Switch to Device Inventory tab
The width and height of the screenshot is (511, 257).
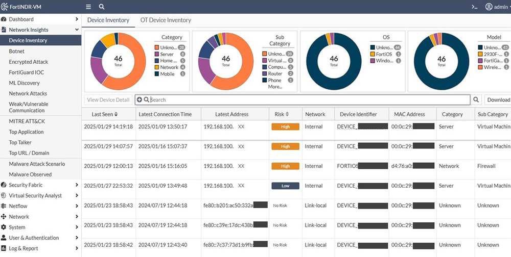108,20
